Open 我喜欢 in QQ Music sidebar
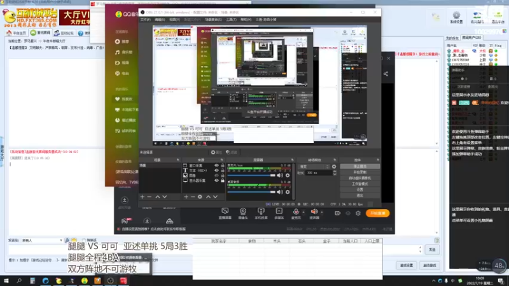This screenshot has height=286, width=509. pyautogui.click(x=124, y=99)
